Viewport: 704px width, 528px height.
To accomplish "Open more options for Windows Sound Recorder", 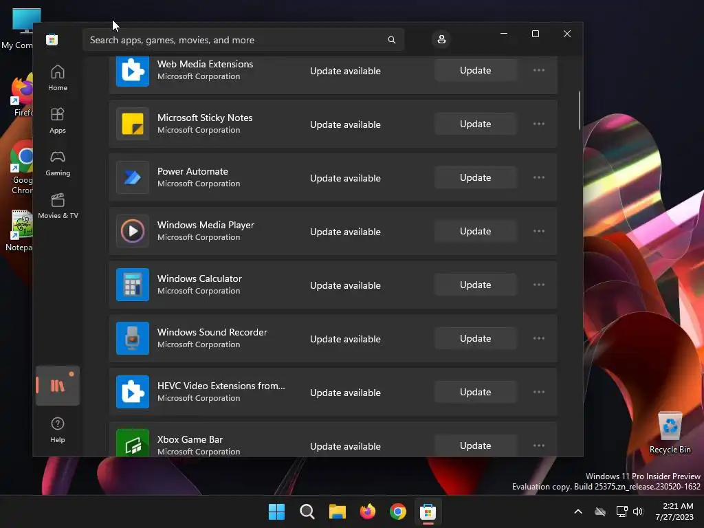I will pos(539,338).
